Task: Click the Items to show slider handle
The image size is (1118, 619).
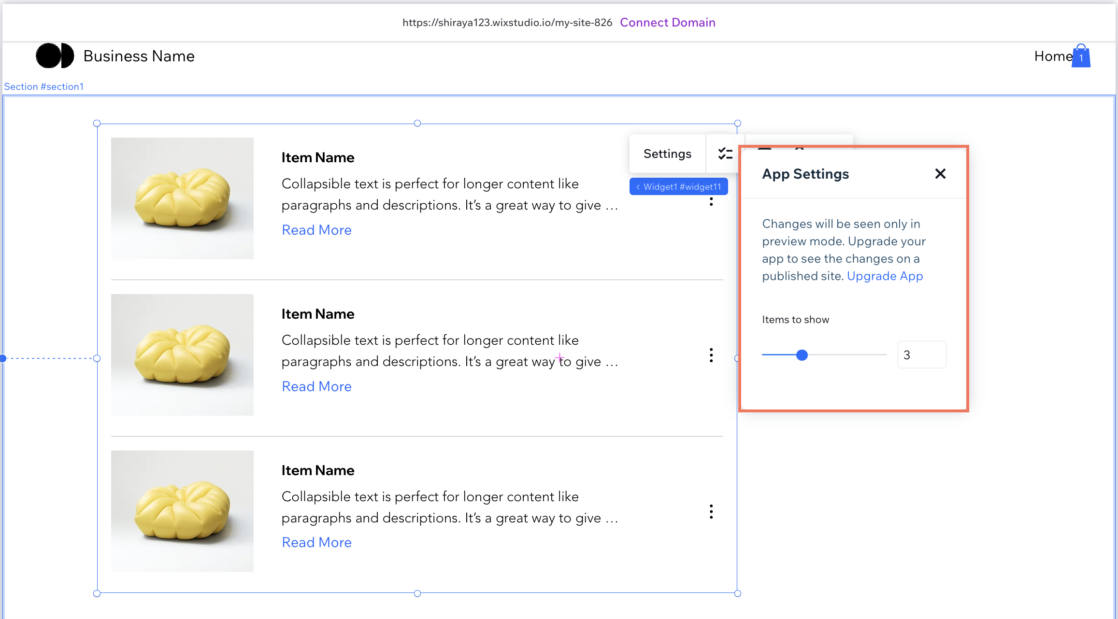Action: (x=802, y=355)
